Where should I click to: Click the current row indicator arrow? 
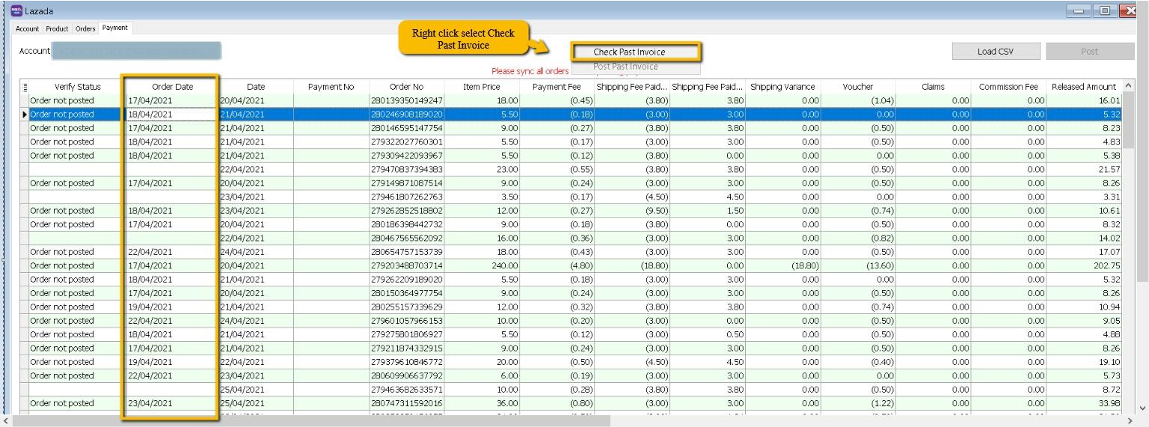click(x=25, y=114)
